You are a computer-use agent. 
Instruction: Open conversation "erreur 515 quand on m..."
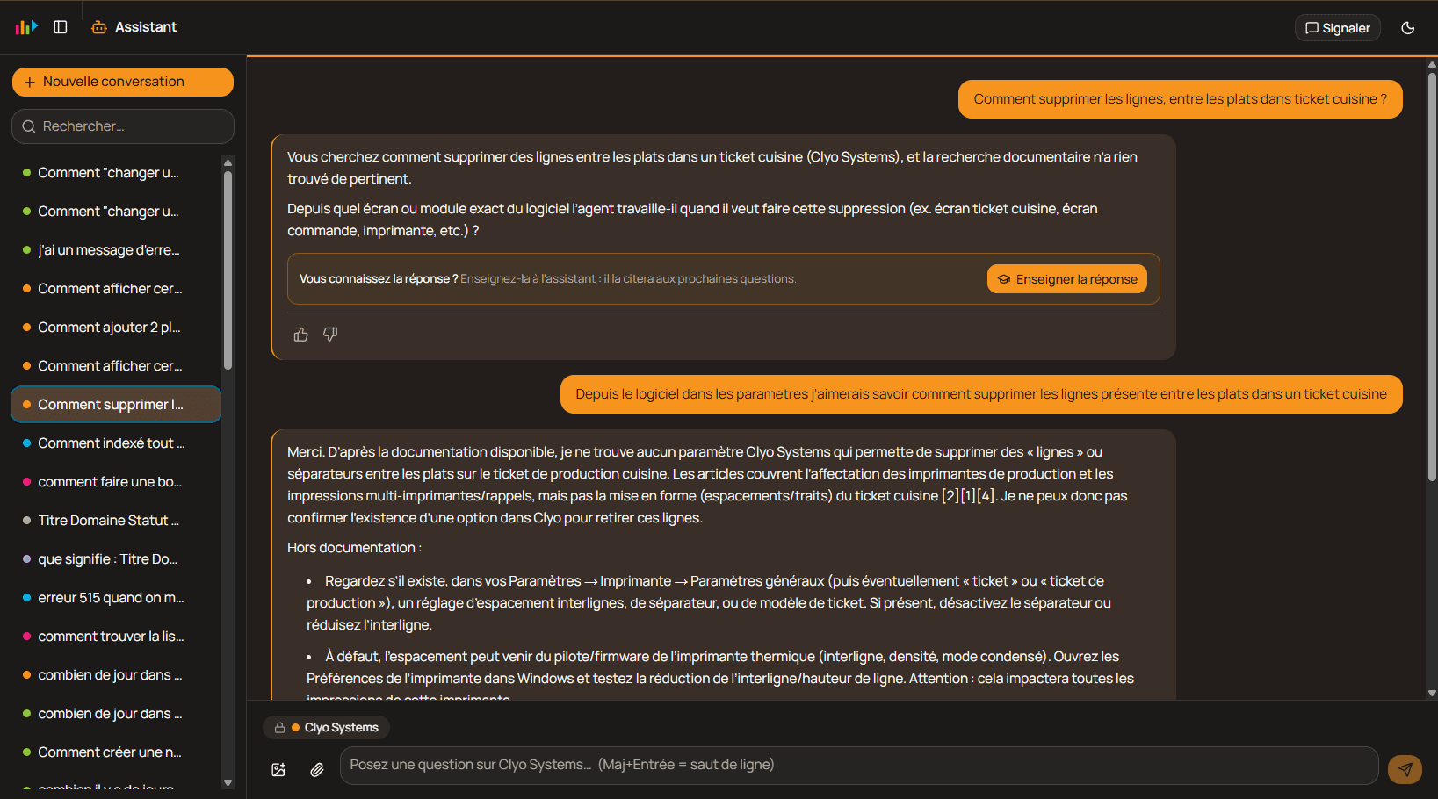coord(116,598)
